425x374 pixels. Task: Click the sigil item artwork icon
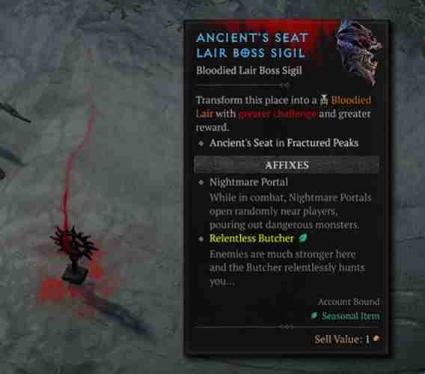[x=358, y=52]
